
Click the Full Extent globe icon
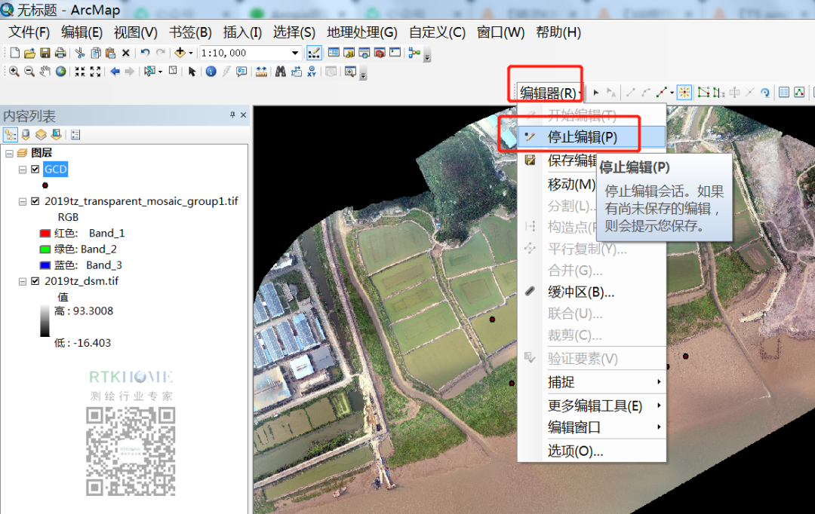[x=60, y=72]
